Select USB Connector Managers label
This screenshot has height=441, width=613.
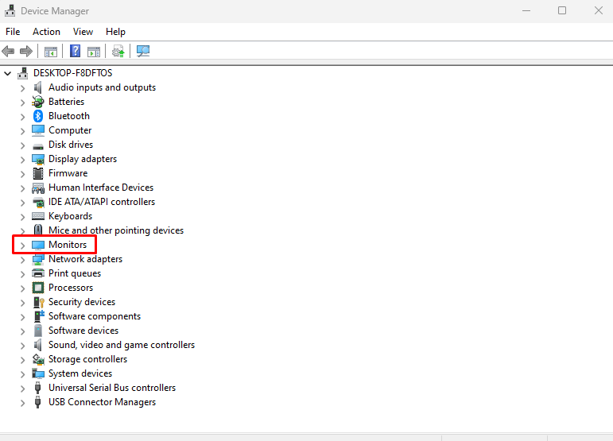[102, 402]
